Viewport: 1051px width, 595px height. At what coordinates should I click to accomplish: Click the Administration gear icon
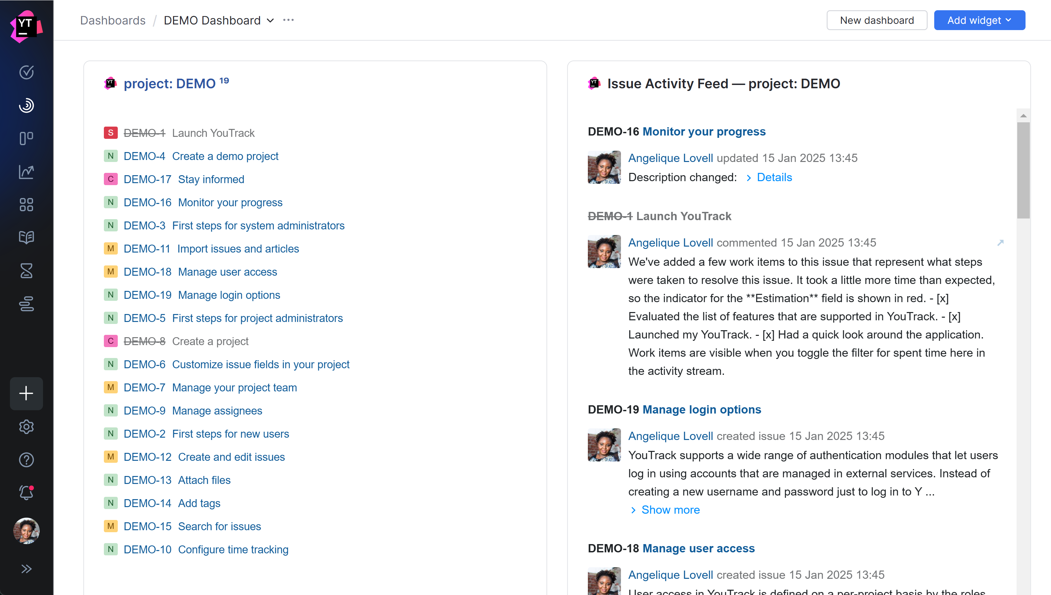pos(26,427)
